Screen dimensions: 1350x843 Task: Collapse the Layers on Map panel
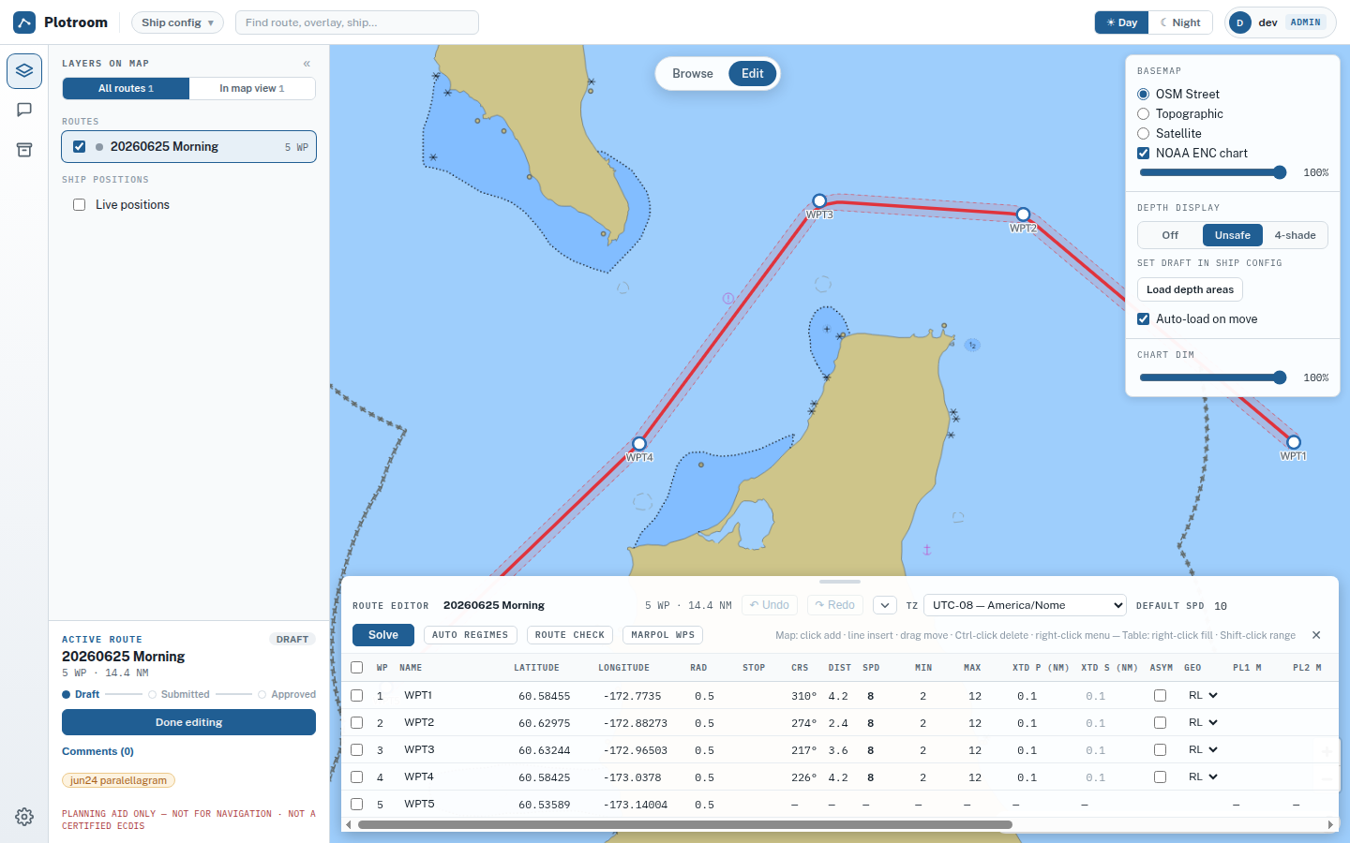click(307, 64)
